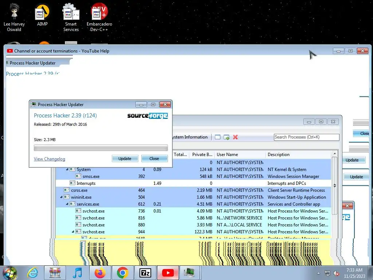Select svchost.exe with PID 880
Image resolution: width=373 pixels, height=280 pixels.
pos(193,225)
